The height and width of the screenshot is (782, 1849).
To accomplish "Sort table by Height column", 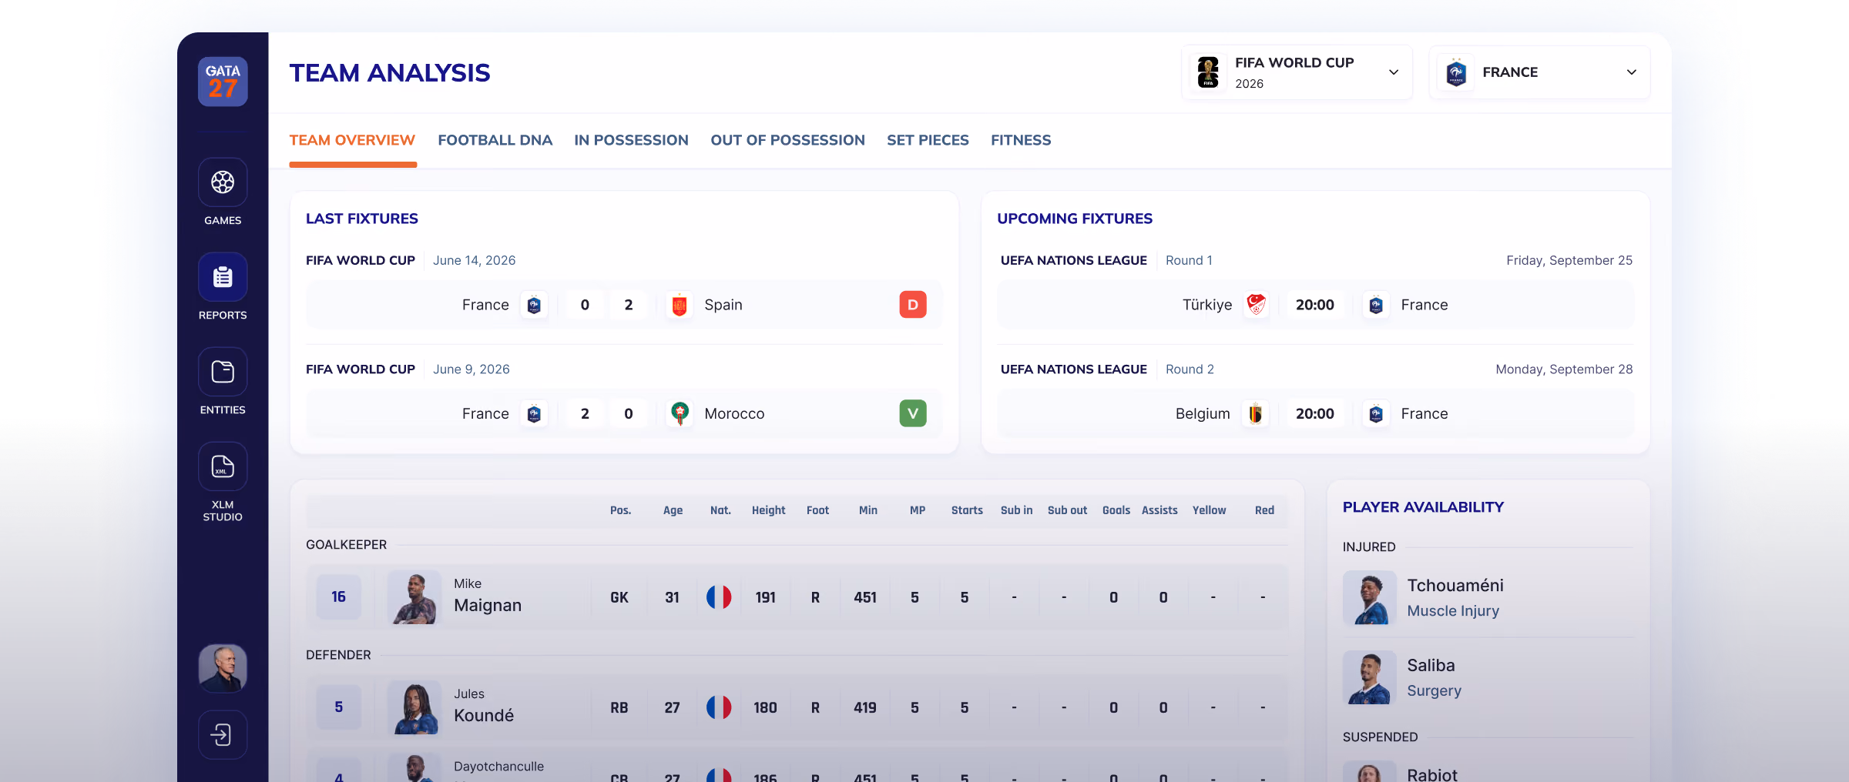I will 768,510.
